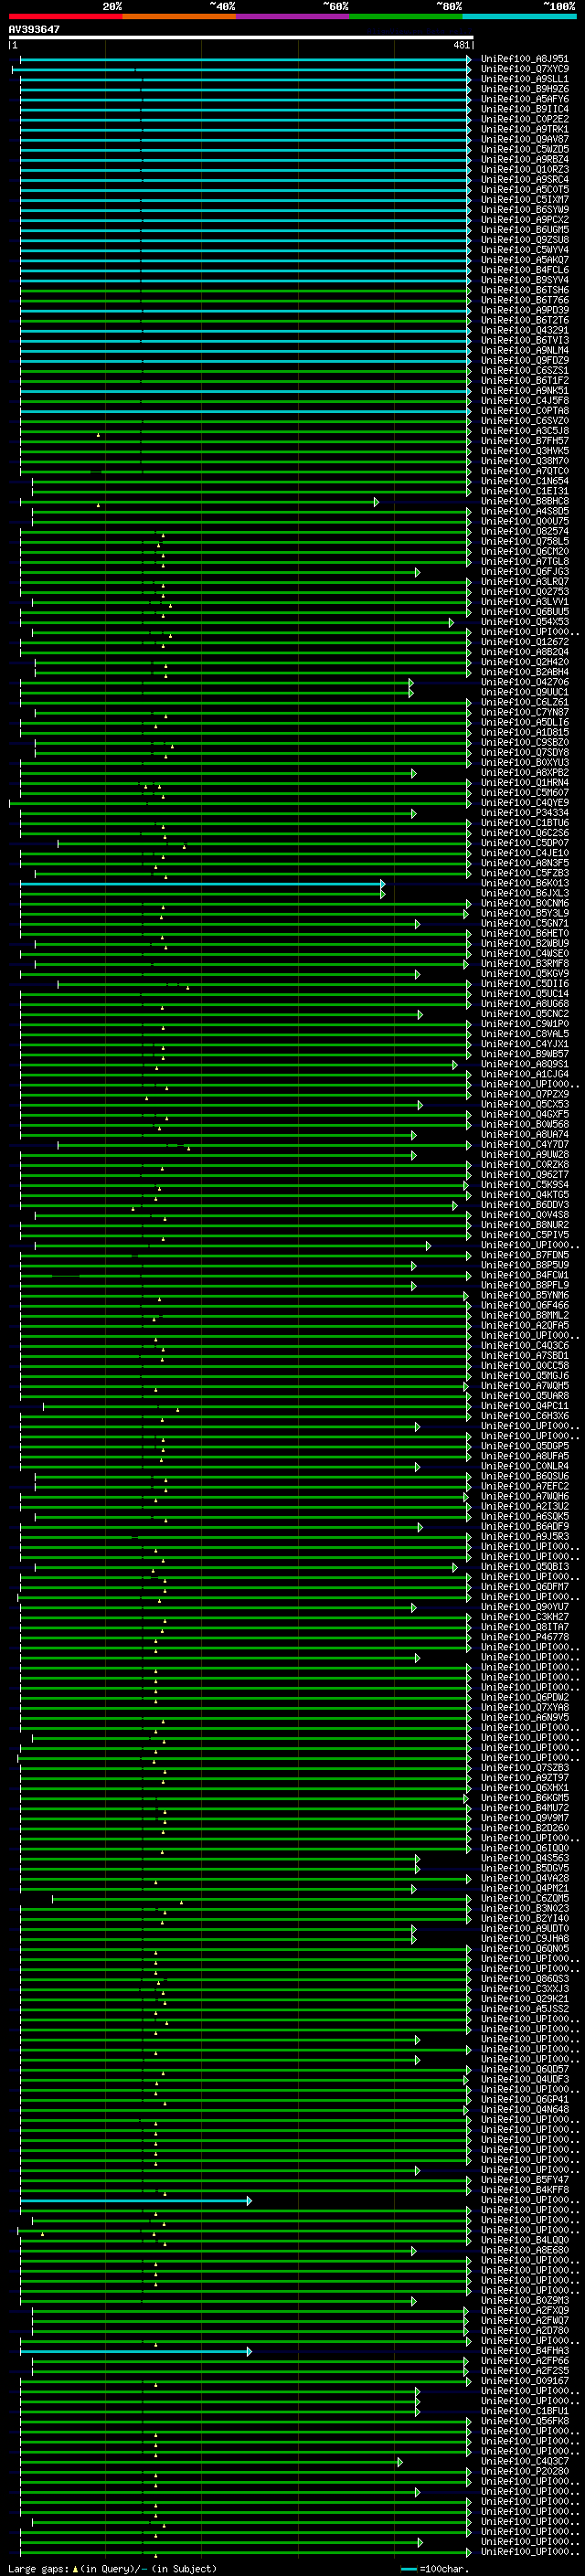
Task: Click the cyan alignment bar for UniRef100_B6K013
Action: pos(202,883)
